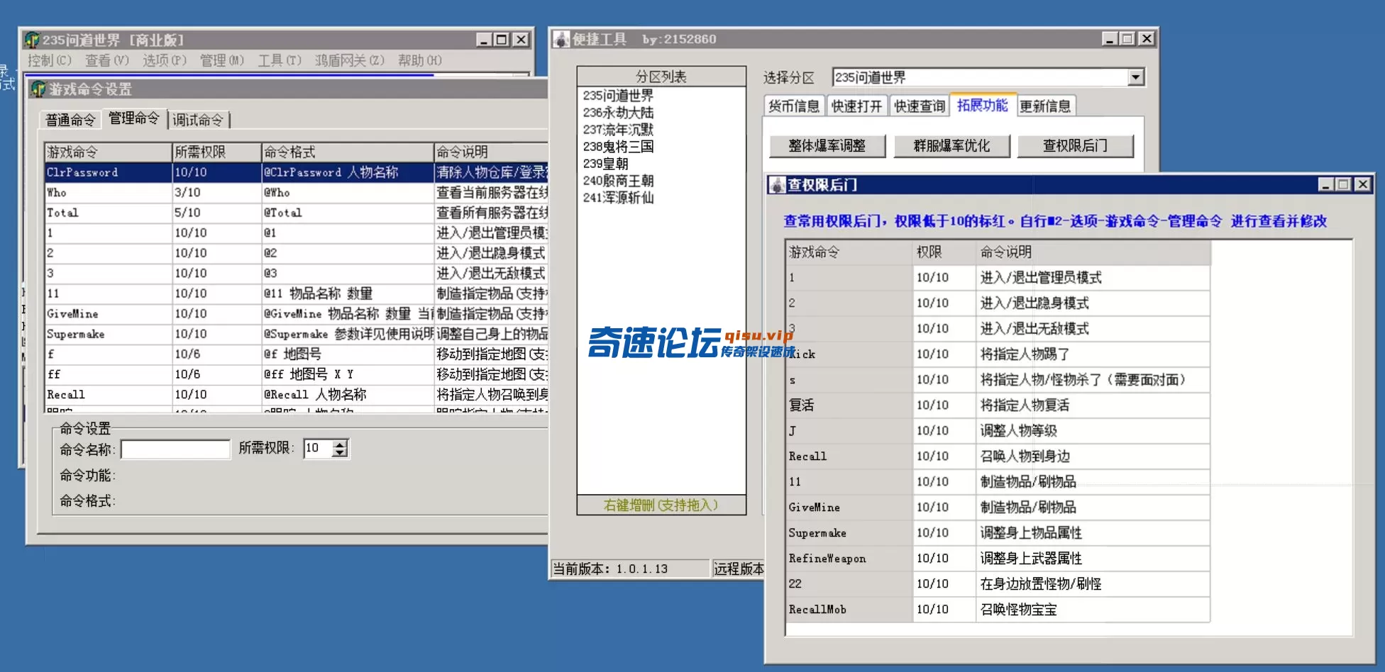Select the ClrPassword command row
The width and height of the screenshot is (1385, 672).
click(297, 172)
